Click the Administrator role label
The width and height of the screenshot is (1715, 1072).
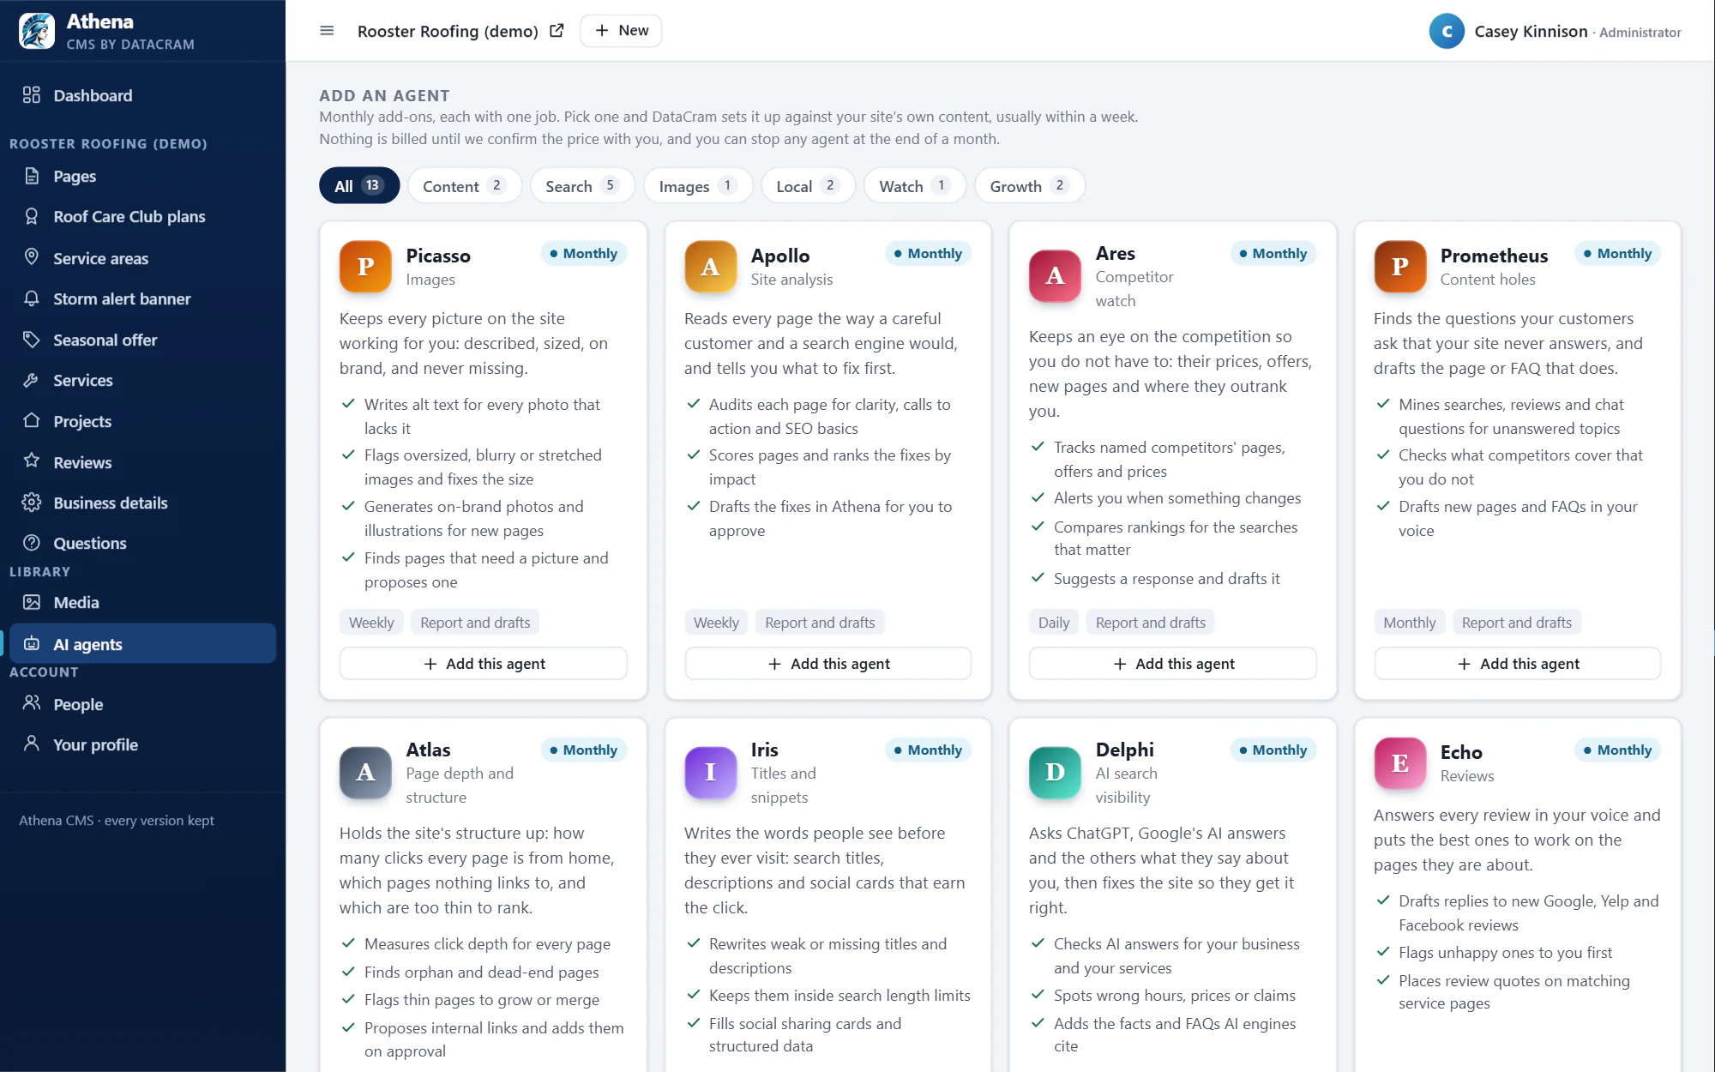pyautogui.click(x=1640, y=33)
